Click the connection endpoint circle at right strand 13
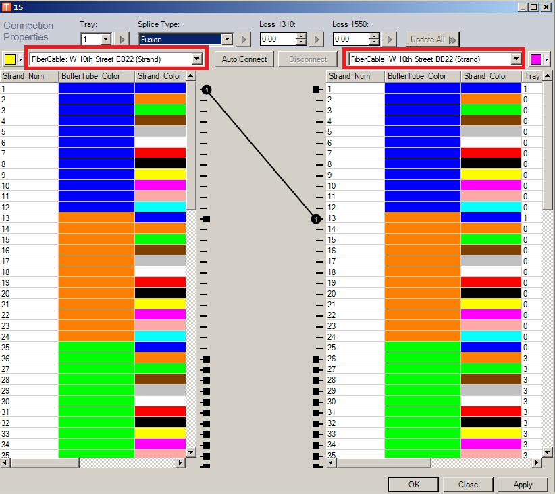 pyautogui.click(x=315, y=218)
